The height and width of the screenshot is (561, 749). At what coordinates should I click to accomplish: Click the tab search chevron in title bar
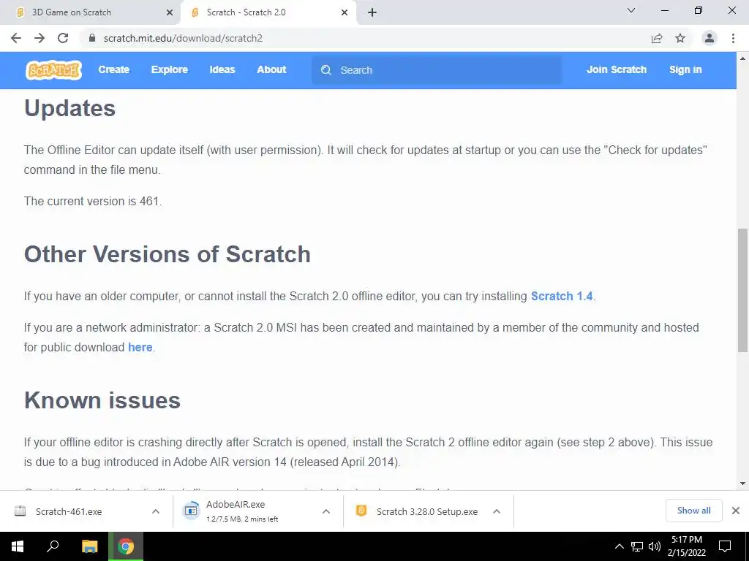click(x=631, y=10)
